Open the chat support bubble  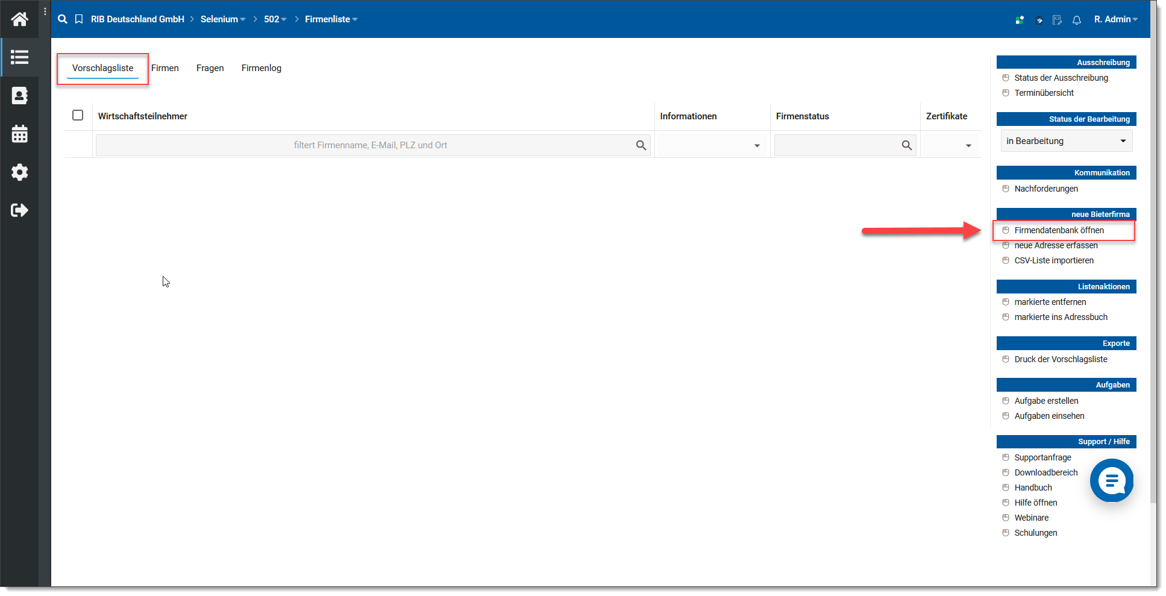(1111, 480)
